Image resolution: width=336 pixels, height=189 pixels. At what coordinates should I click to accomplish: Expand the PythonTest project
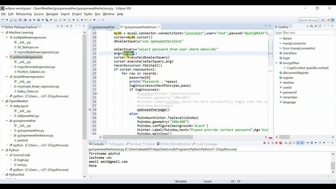3,175
